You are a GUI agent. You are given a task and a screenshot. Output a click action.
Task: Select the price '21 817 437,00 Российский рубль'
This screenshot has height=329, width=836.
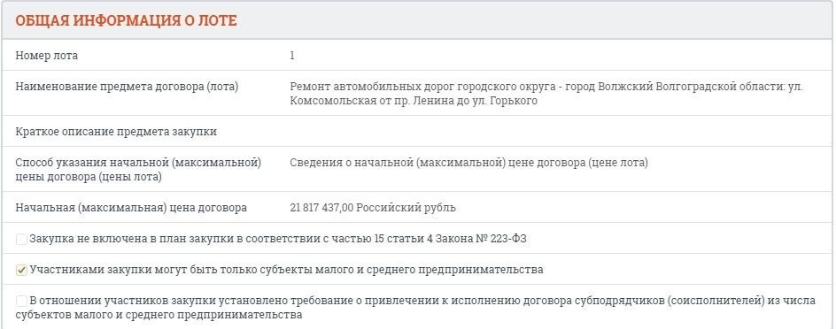(x=373, y=208)
